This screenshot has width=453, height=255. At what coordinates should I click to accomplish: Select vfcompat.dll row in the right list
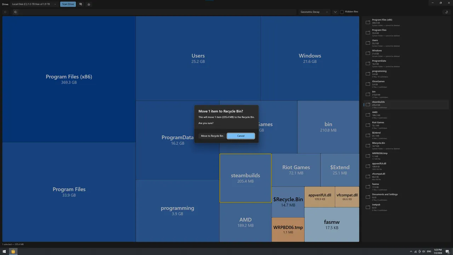tap(406, 176)
